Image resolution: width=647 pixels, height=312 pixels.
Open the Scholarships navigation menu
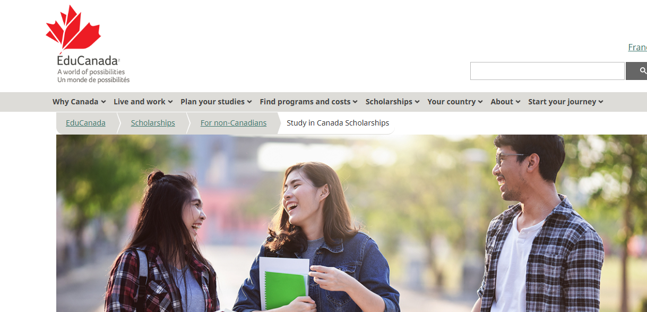392,102
